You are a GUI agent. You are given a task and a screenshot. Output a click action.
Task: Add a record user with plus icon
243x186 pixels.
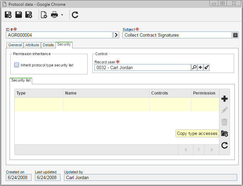(200, 67)
